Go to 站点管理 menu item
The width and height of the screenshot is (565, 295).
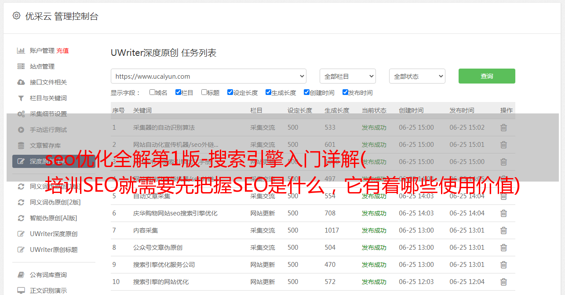(42, 66)
